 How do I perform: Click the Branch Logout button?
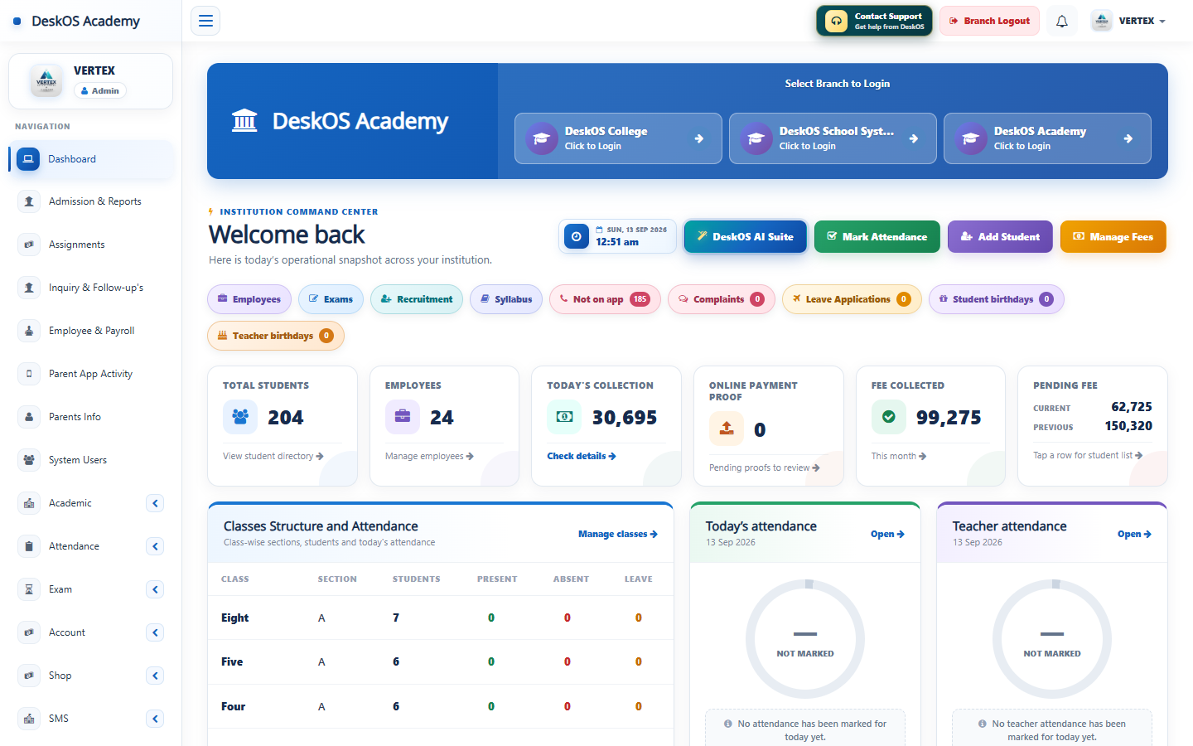(x=989, y=21)
